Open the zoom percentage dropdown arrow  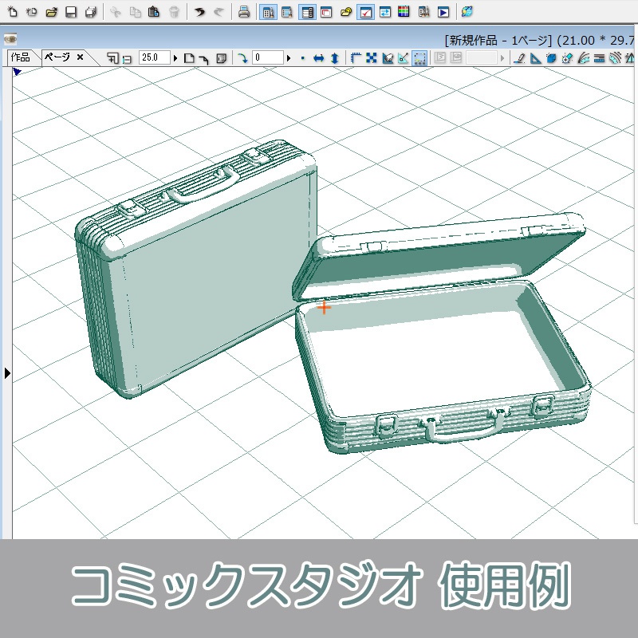pyautogui.click(x=175, y=57)
